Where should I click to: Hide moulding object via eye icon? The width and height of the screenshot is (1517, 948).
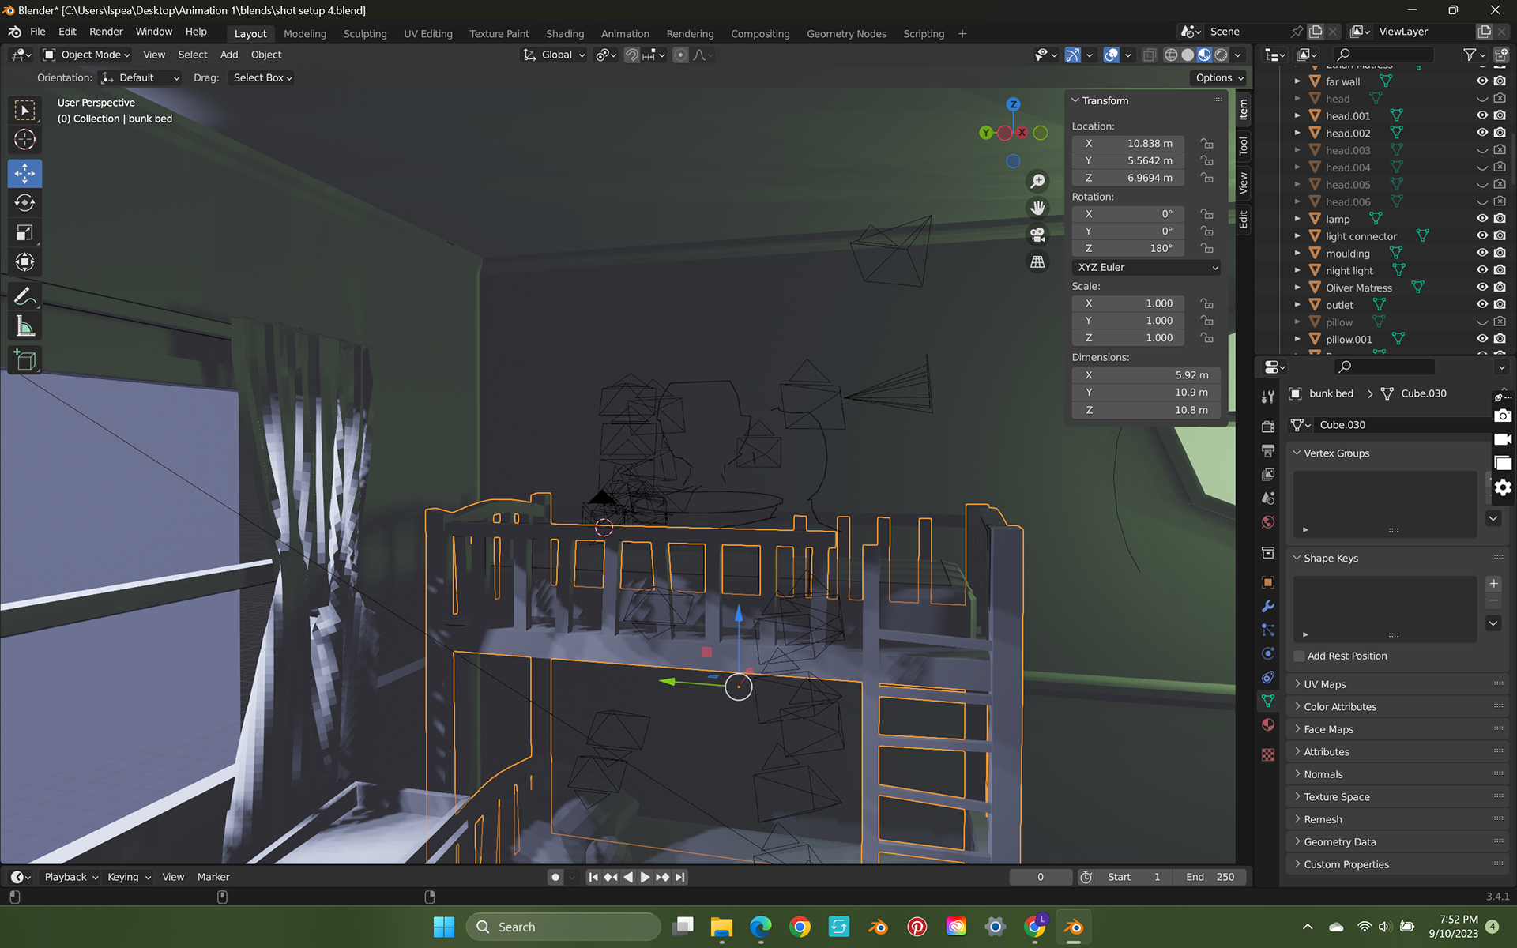click(1482, 254)
